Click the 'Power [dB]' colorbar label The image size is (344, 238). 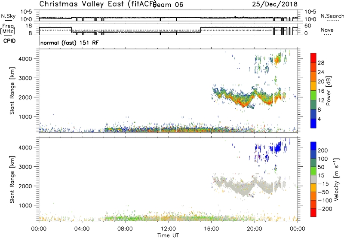[x=328, y=91]
